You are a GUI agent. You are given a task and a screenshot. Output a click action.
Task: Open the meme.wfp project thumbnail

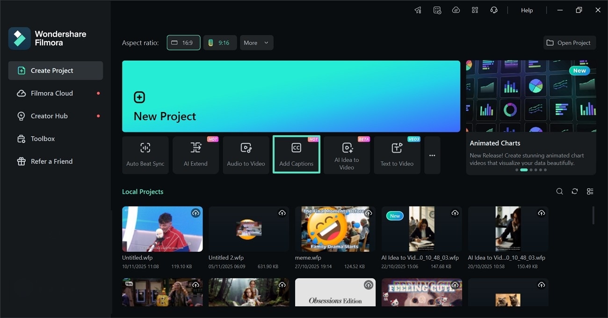click(335, 228)
